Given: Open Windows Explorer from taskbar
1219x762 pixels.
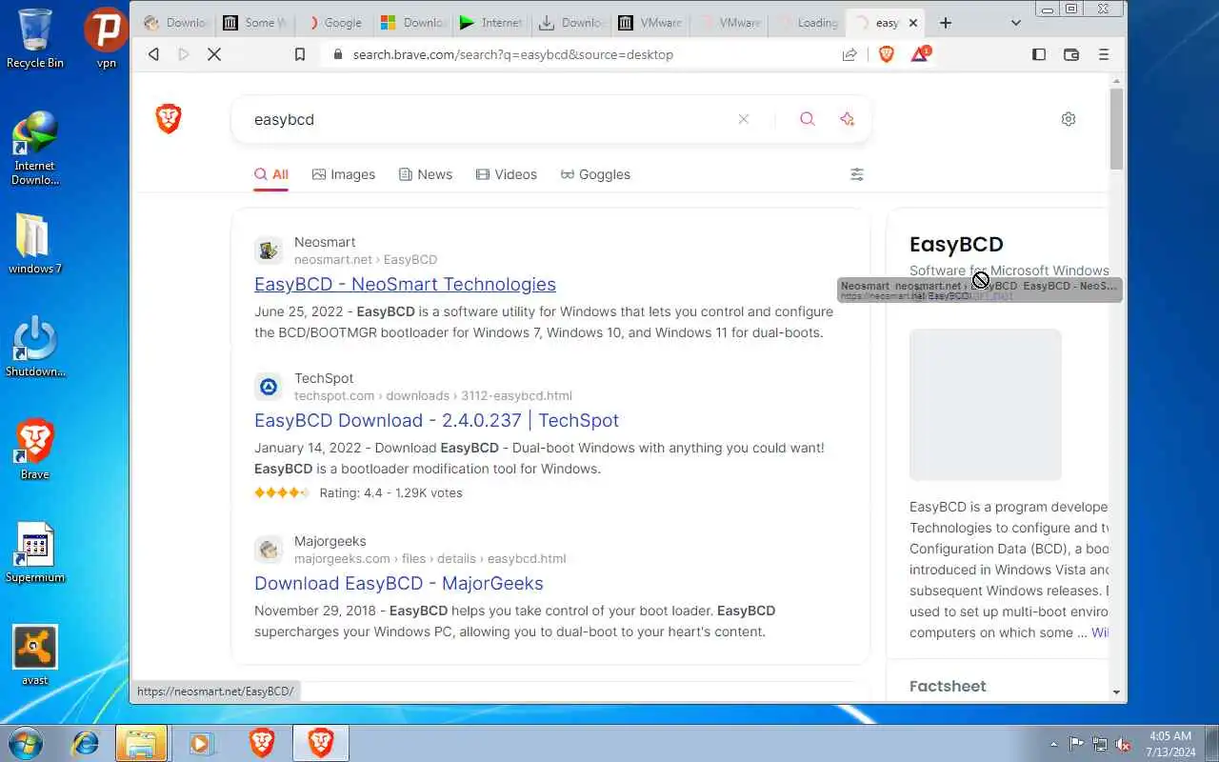Looking at the screenshot, I should tap(141, 743).
